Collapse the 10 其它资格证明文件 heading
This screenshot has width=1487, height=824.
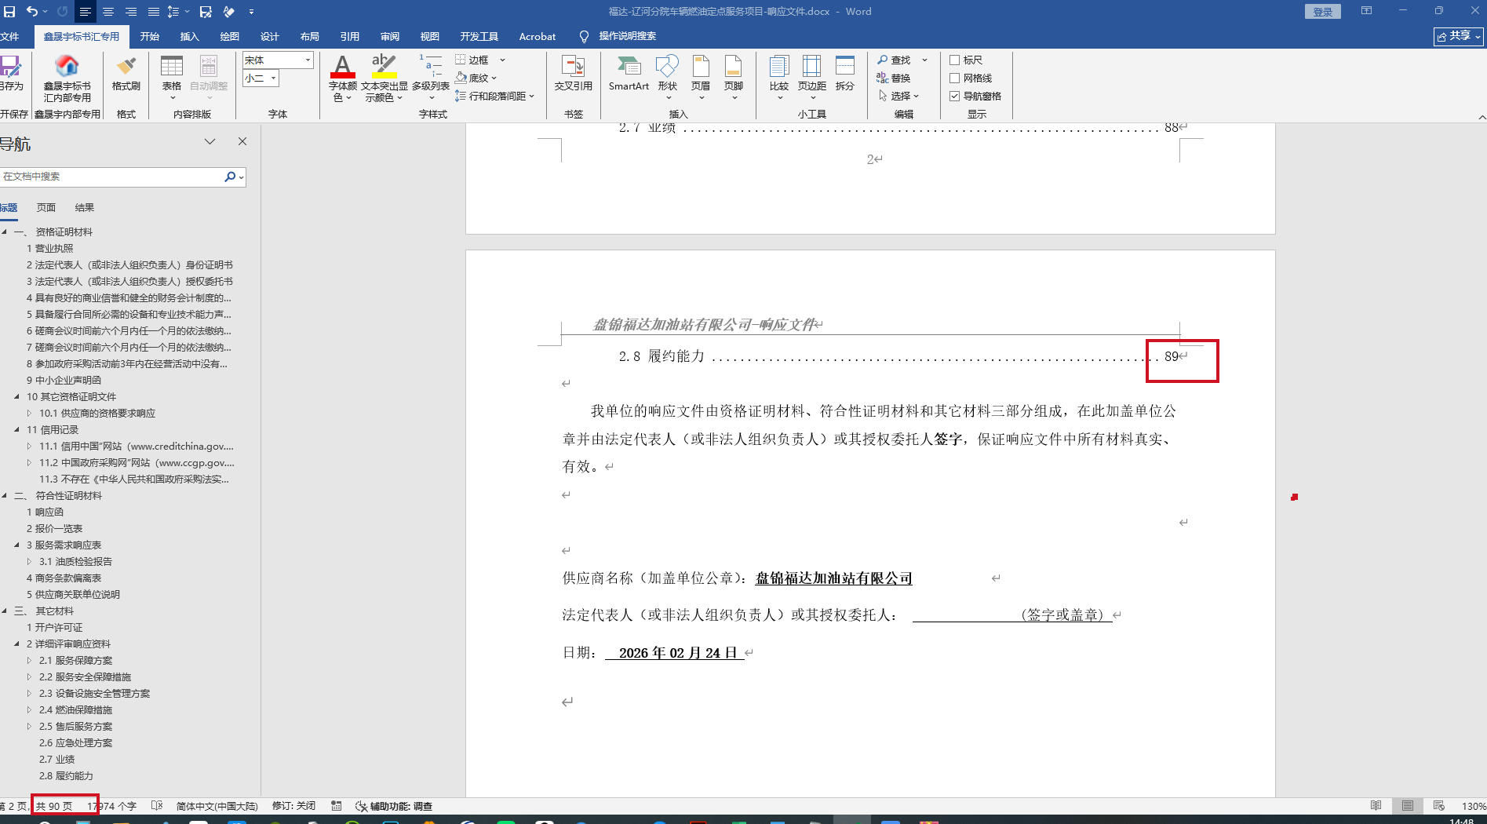click(16, 397)
